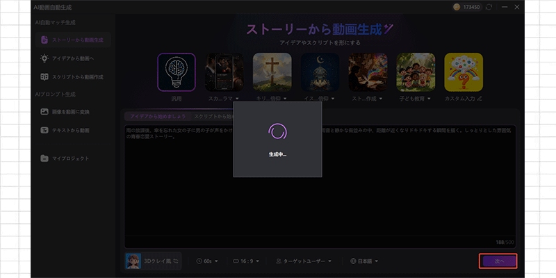The width and height of the screenshot is (556, 278).
Task: Change the 3Dクレイ風 style selector
Action: [x=153, y=261]
